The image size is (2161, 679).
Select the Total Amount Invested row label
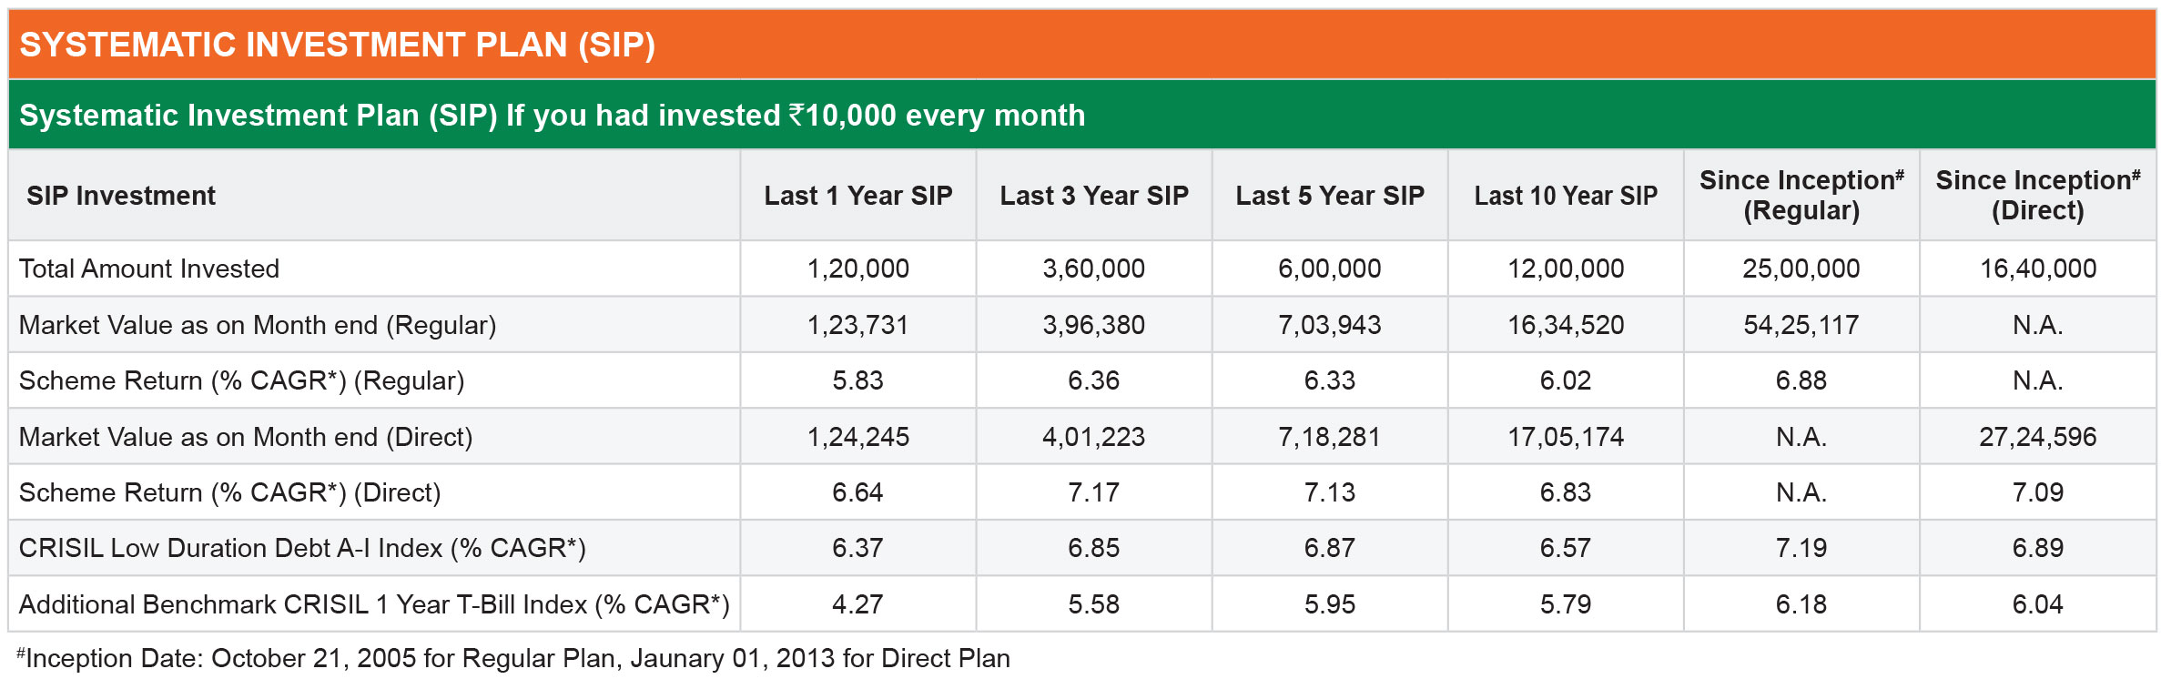pyautogui.click(x=149, y=269)
